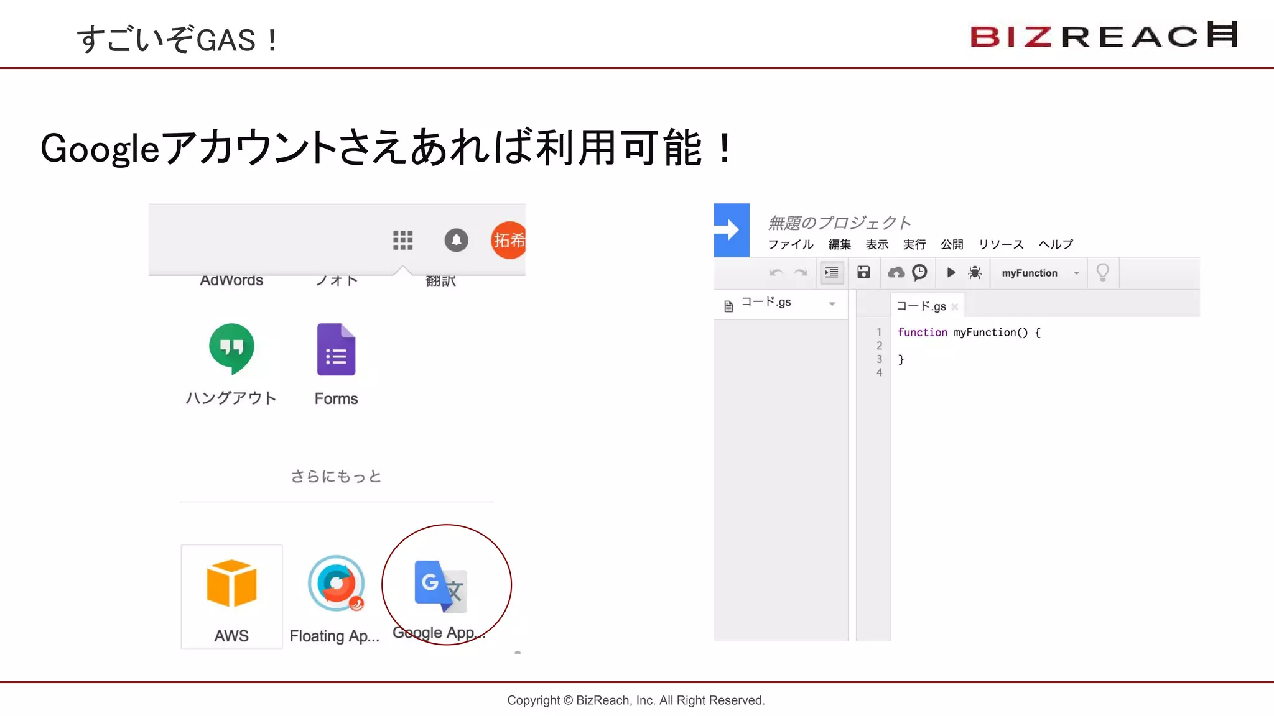Open the Google apps grid launcher
This screenshot has height=716, width=1274.
coord(403,240)
